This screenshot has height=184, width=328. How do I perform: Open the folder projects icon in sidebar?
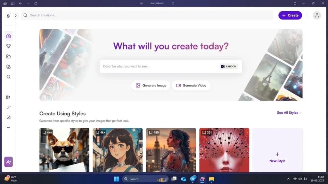[x=8, y=56]
